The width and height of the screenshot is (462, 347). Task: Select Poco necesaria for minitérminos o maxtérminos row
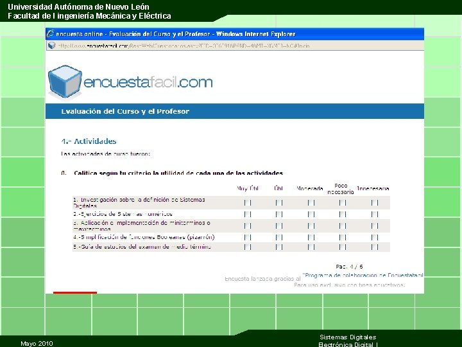tap(343, 226)
